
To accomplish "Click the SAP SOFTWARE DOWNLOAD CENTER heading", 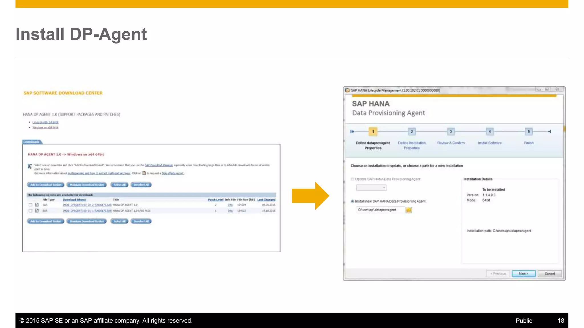I will pos(63,93).
